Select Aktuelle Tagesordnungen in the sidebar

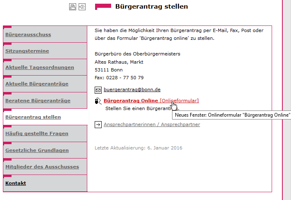[x=40, y=68]
